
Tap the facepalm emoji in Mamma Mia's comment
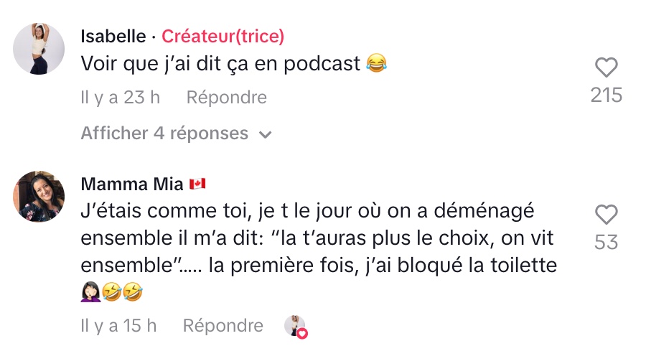(x=90, y=291)
